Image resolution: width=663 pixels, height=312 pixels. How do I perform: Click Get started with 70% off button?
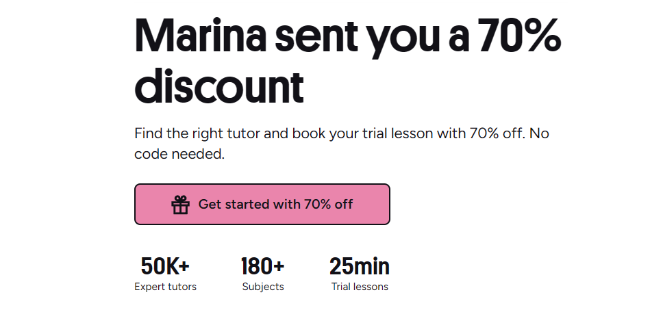[x=262, y=205]
